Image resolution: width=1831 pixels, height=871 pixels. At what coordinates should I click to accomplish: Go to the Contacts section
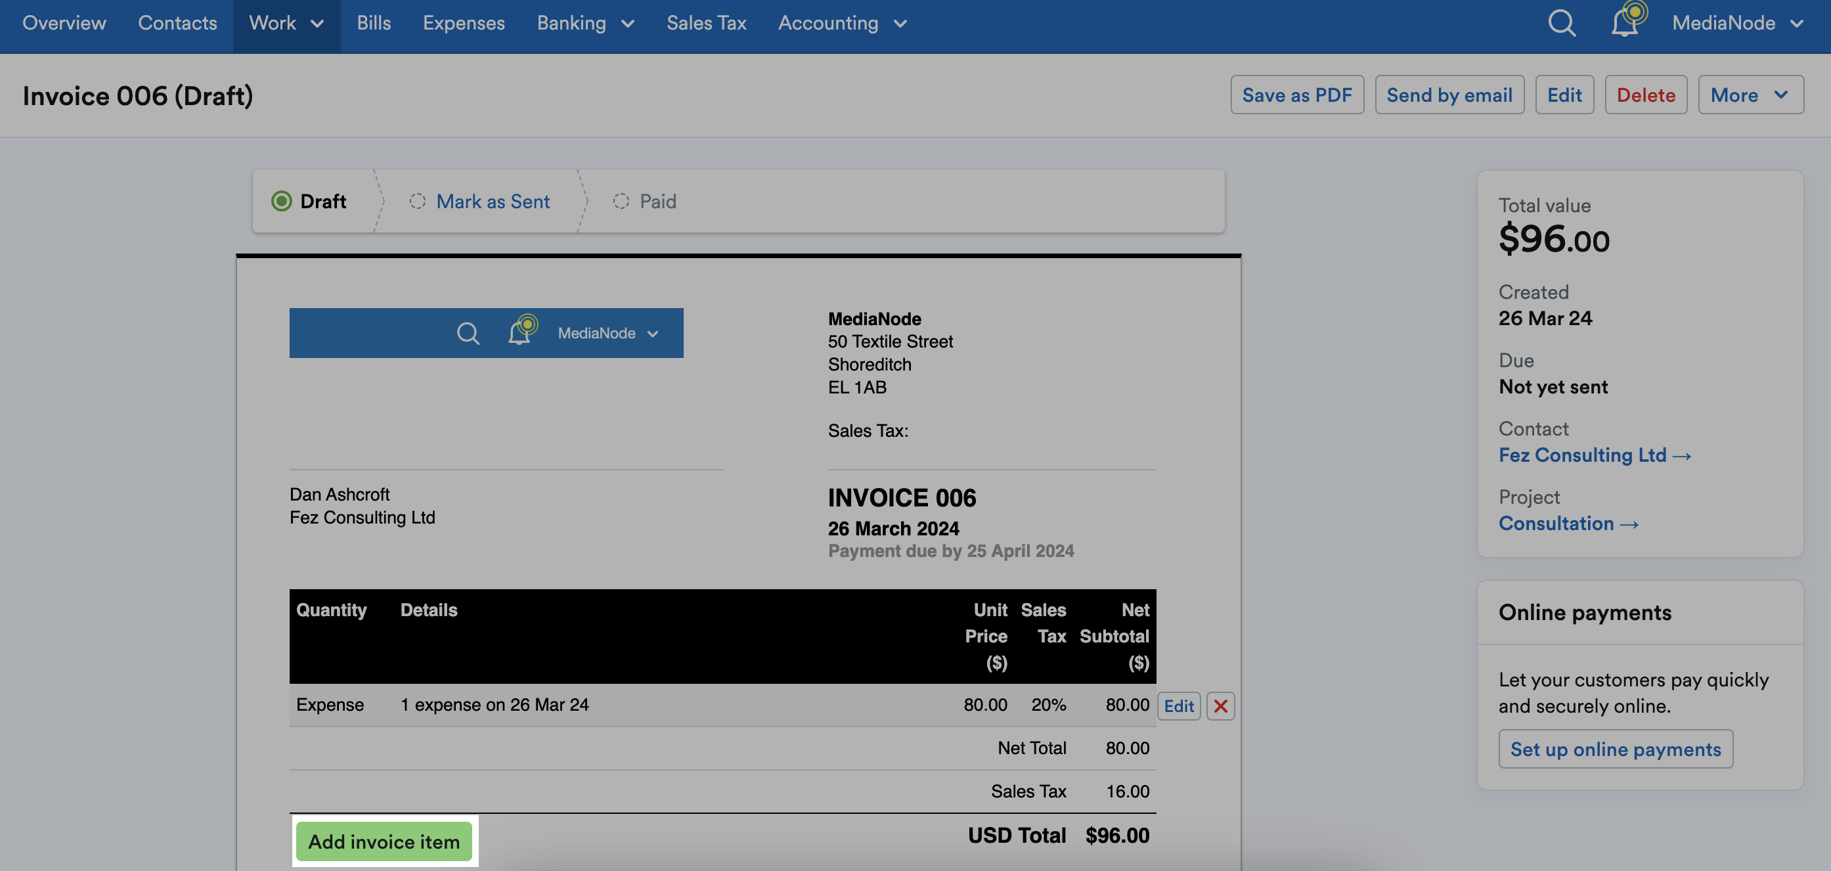[177, 23]
